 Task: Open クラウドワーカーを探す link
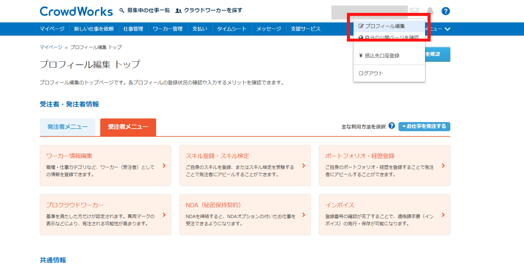pos(213,10)
